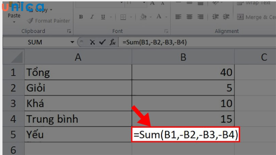The image size is (276, 155).
Task: Click cell B5 with Sum formula
Action: point(186,134)
